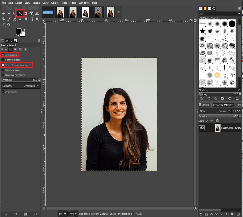
Task: Select the Move tool in the toolbox
Action: click(4, 14)
